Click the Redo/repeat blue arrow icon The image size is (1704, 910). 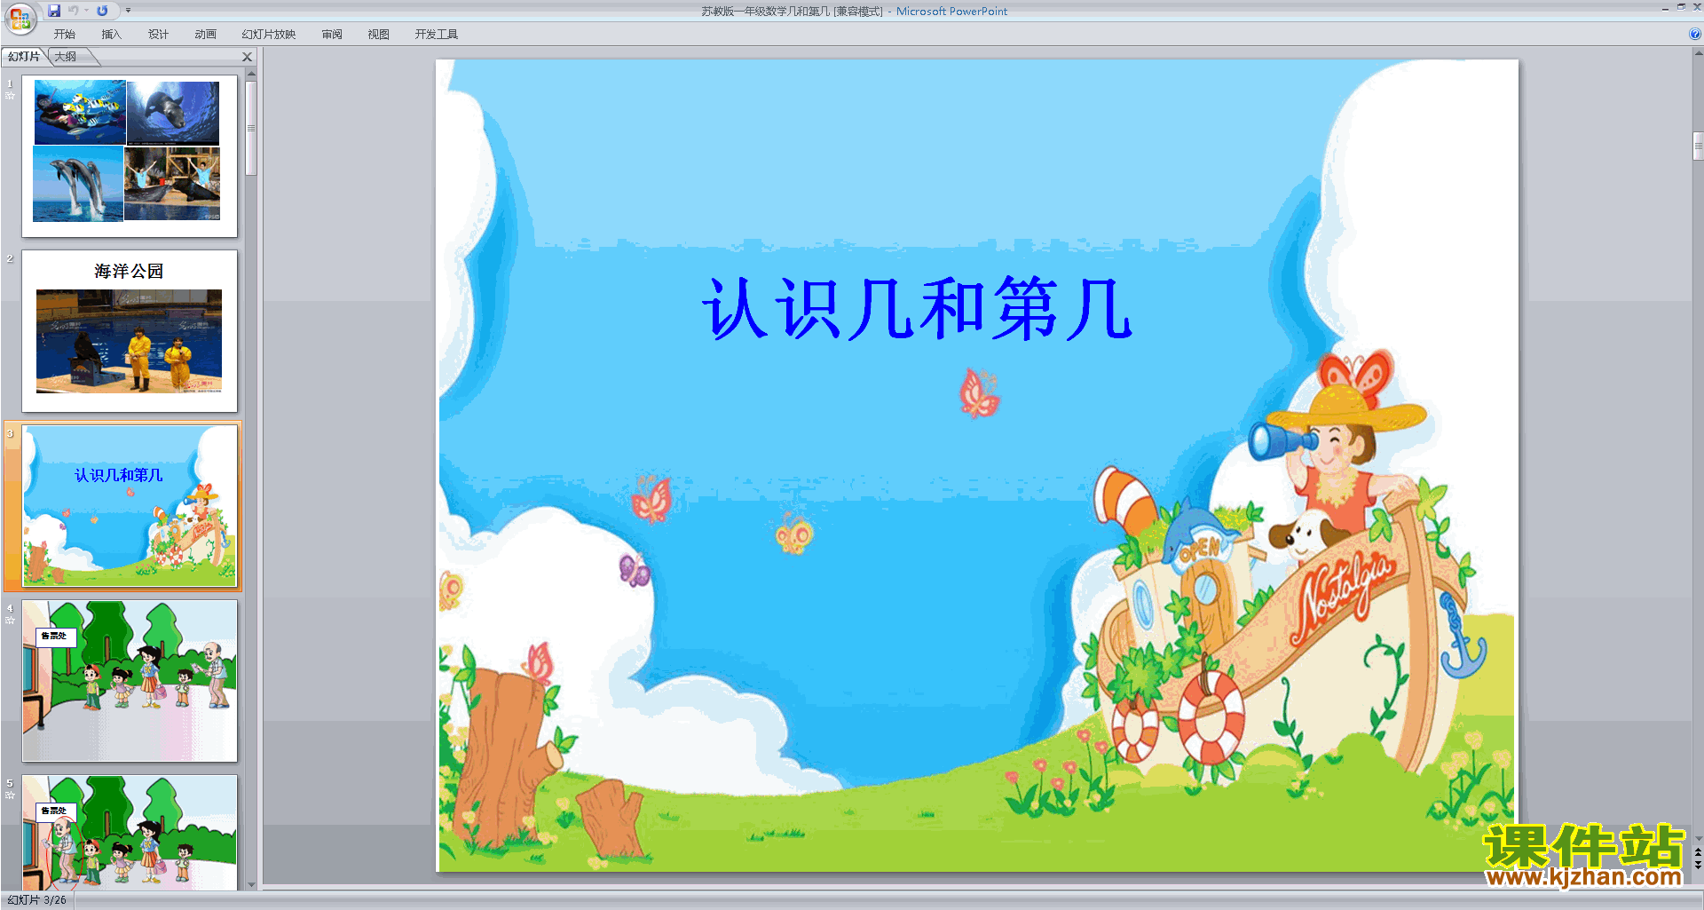coord(102,11)
